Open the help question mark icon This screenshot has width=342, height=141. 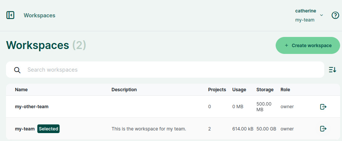(335, 15)
